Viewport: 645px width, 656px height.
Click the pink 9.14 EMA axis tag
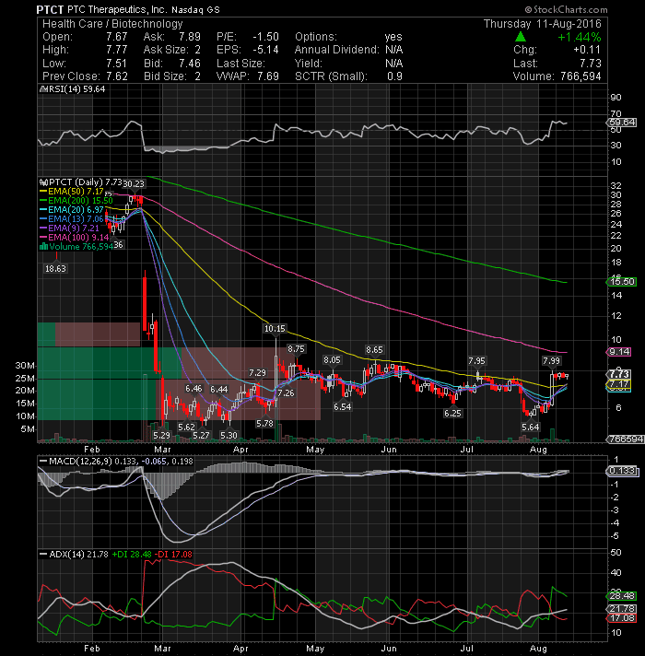(619, 352)
